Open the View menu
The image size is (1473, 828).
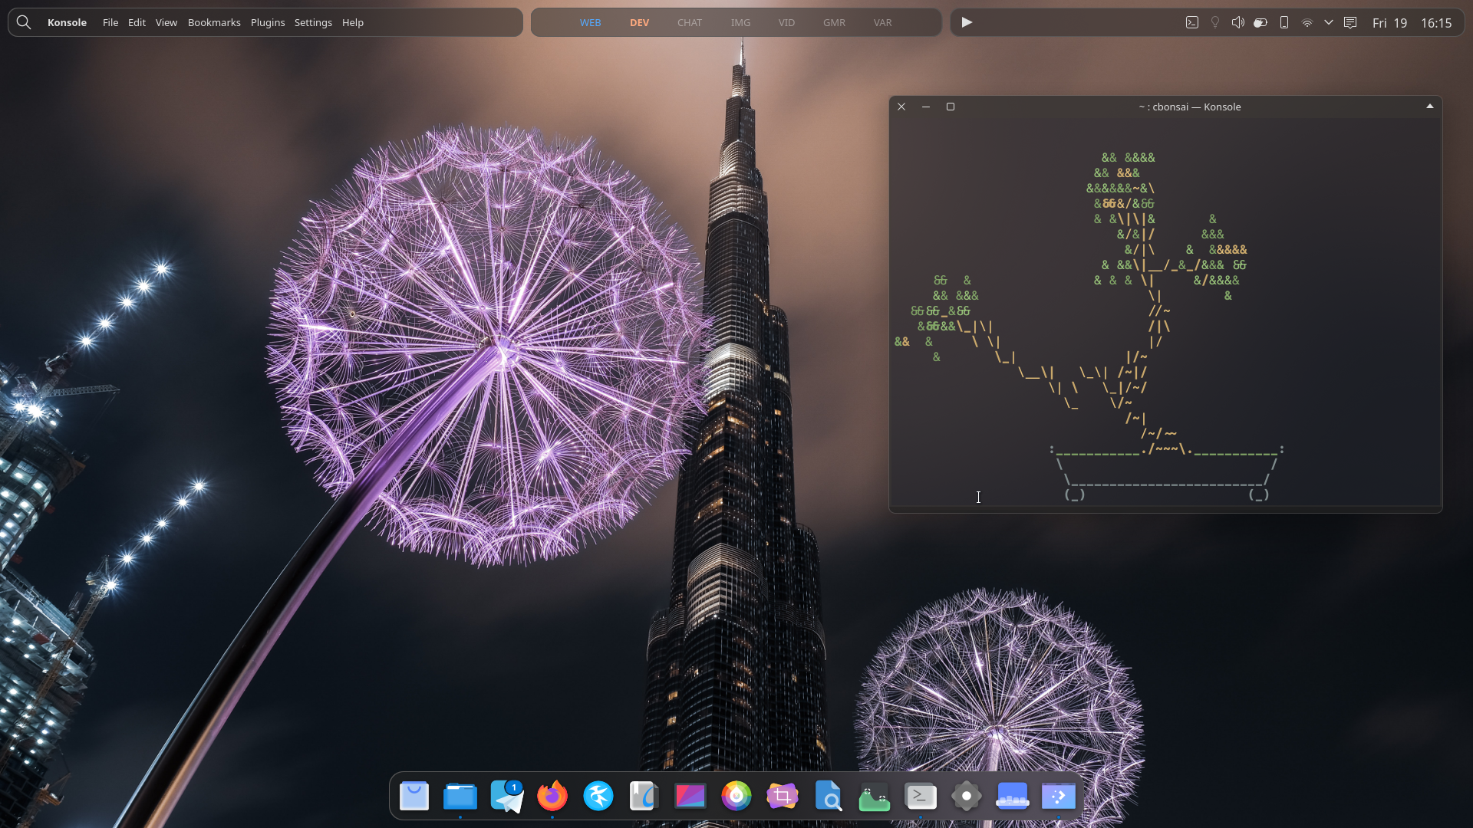point(166,22)
